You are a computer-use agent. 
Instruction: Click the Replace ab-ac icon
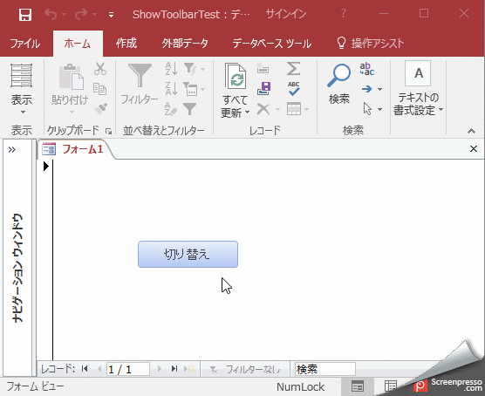coord(367,69)
